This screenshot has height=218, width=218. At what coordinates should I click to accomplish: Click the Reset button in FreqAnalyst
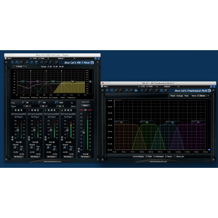(x=173, y=96)
